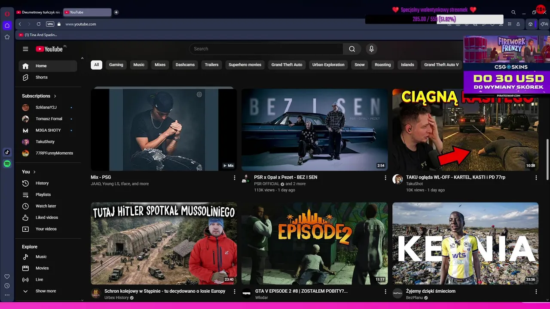Open a new tab with plus button

point(116,12)
